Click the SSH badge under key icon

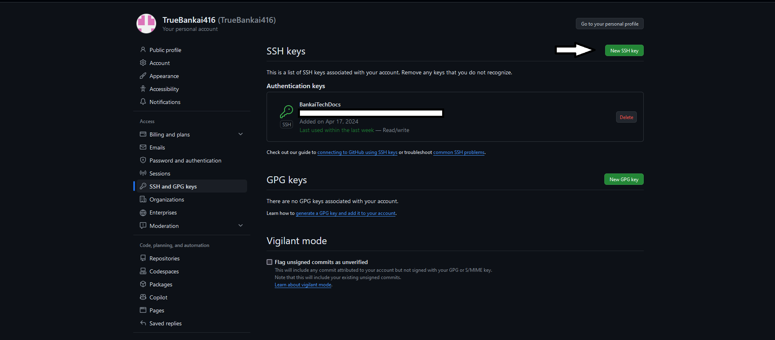287,125
